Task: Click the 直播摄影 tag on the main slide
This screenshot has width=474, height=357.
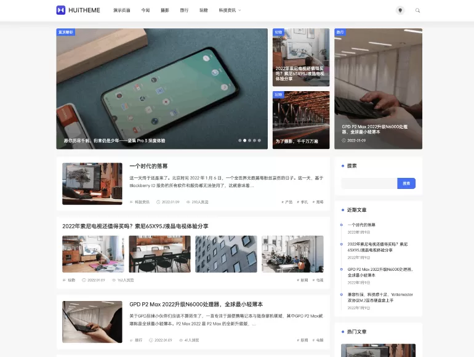Action: pos(65,32)
